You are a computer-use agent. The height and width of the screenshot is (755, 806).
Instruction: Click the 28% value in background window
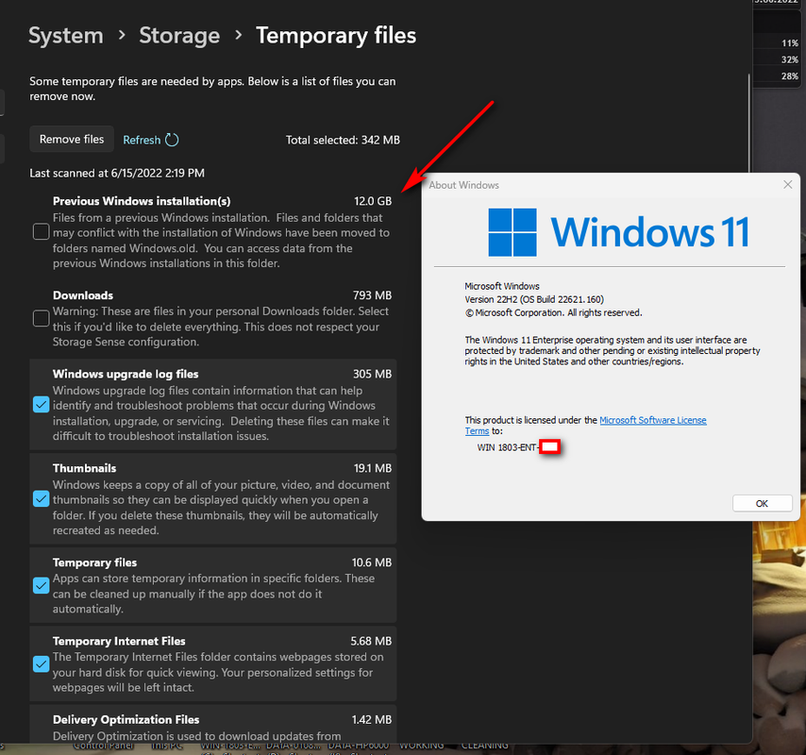[x=790, y=76]
